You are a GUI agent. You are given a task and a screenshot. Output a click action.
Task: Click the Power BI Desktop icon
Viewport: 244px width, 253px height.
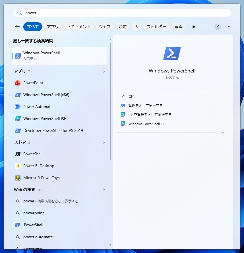click(18, 166)
